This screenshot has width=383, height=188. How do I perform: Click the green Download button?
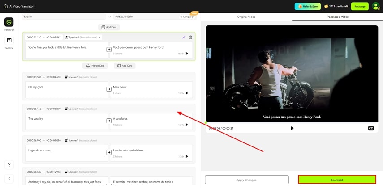click(x=337, y=180)
